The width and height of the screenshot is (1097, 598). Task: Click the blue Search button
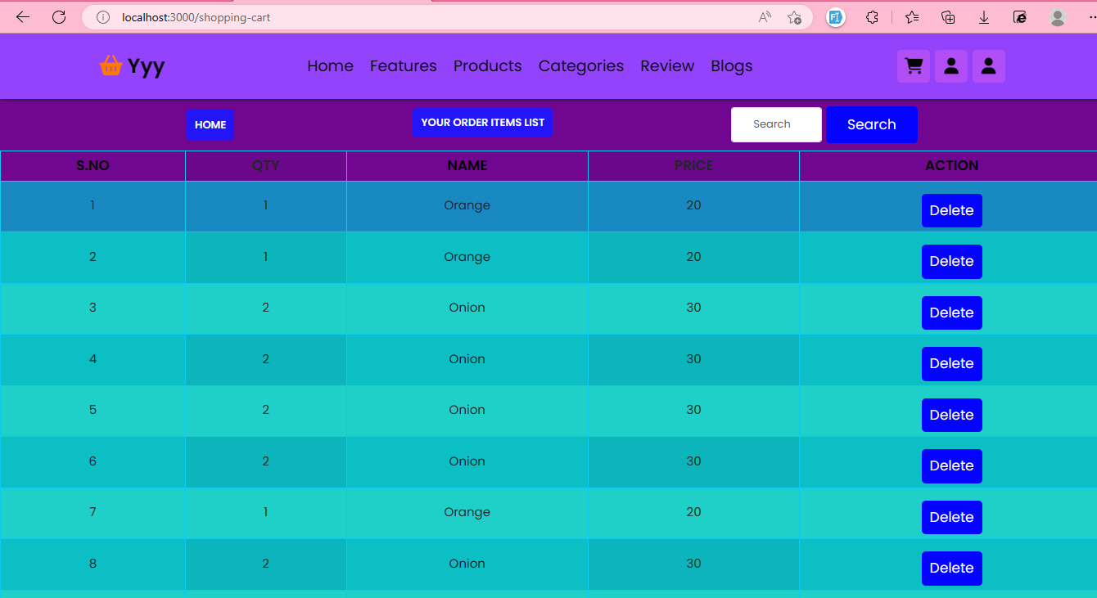[x=871, y=124]
